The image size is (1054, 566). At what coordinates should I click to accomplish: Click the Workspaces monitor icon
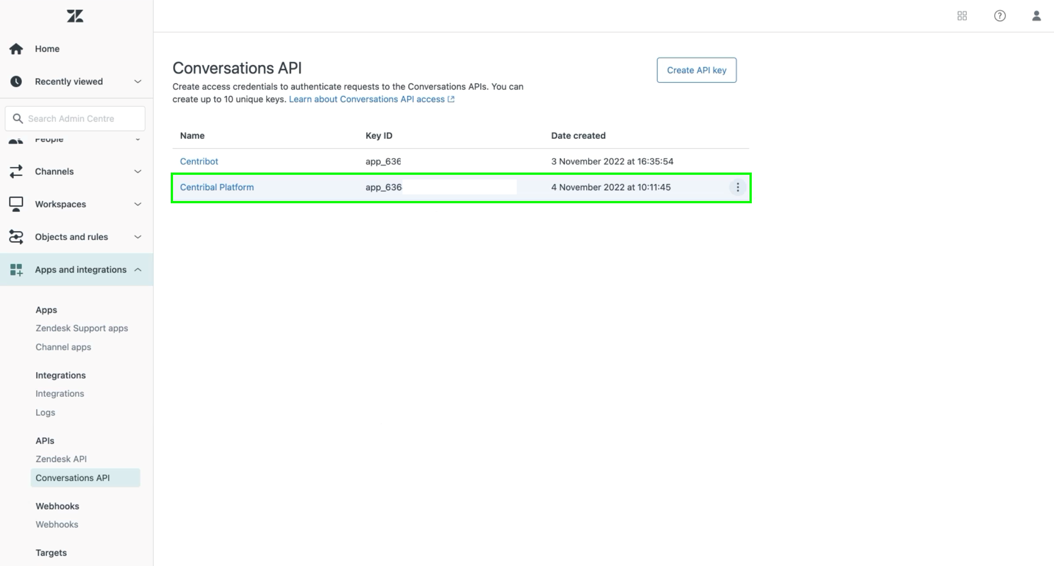pos(16,204)
